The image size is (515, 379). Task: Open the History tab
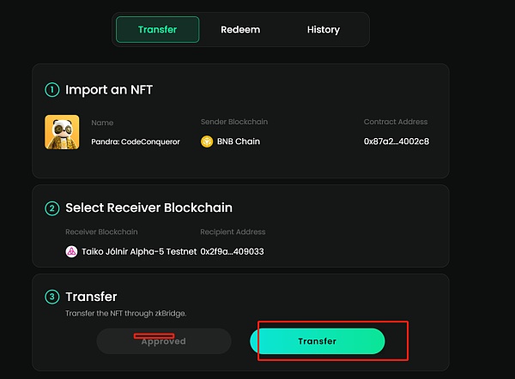(324, 30)
